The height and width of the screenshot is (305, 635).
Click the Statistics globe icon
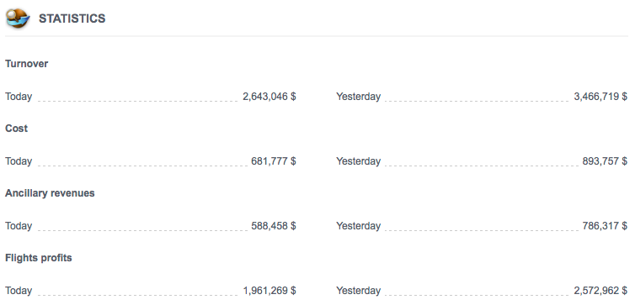click(18, 18)
